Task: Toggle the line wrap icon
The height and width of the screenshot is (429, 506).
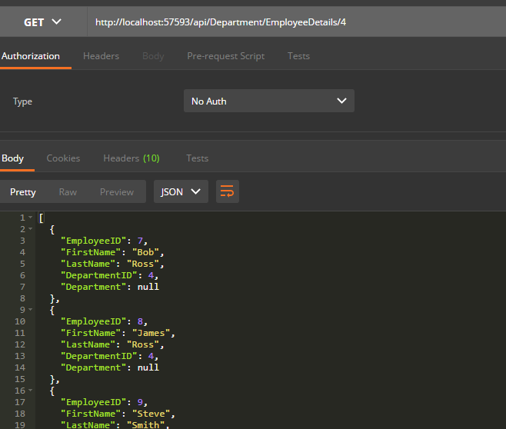Action: click(227, 192)
